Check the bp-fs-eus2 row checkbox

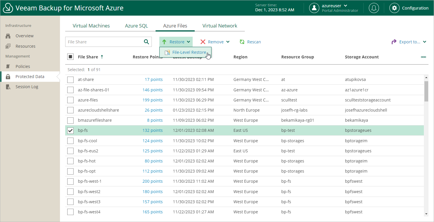(70, 151)
